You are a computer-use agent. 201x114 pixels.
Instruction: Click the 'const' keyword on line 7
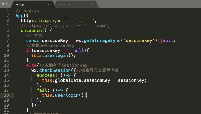pyautogui.click(x=32, y=41)
